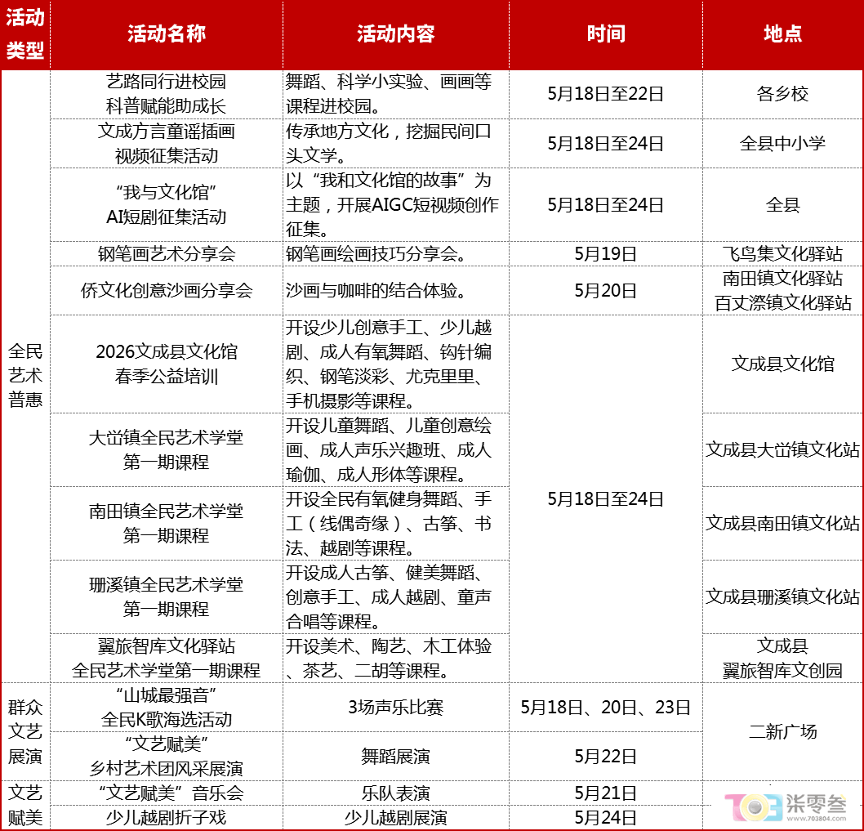Select the 乐队表演 cell
Screen dimensions: 864x831
(x=395, y=793)
